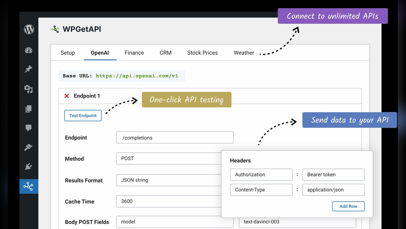Switch to the CRM tab
This screenshot has height=229, width=406.
click(x=166, y=52)
